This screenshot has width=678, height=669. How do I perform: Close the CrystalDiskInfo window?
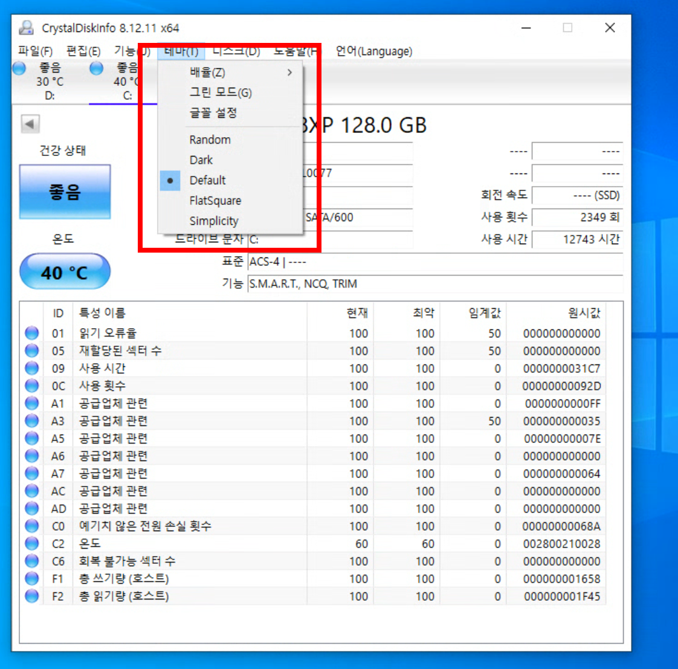pos(610,28)
